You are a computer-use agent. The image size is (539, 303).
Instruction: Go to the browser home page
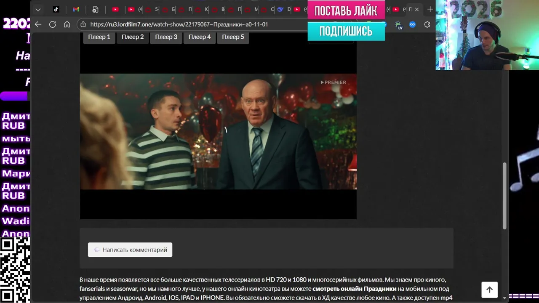67,24
